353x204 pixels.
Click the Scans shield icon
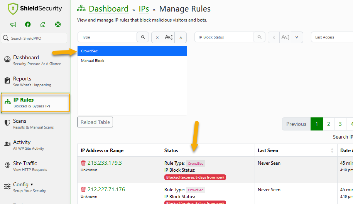(7, 123)
